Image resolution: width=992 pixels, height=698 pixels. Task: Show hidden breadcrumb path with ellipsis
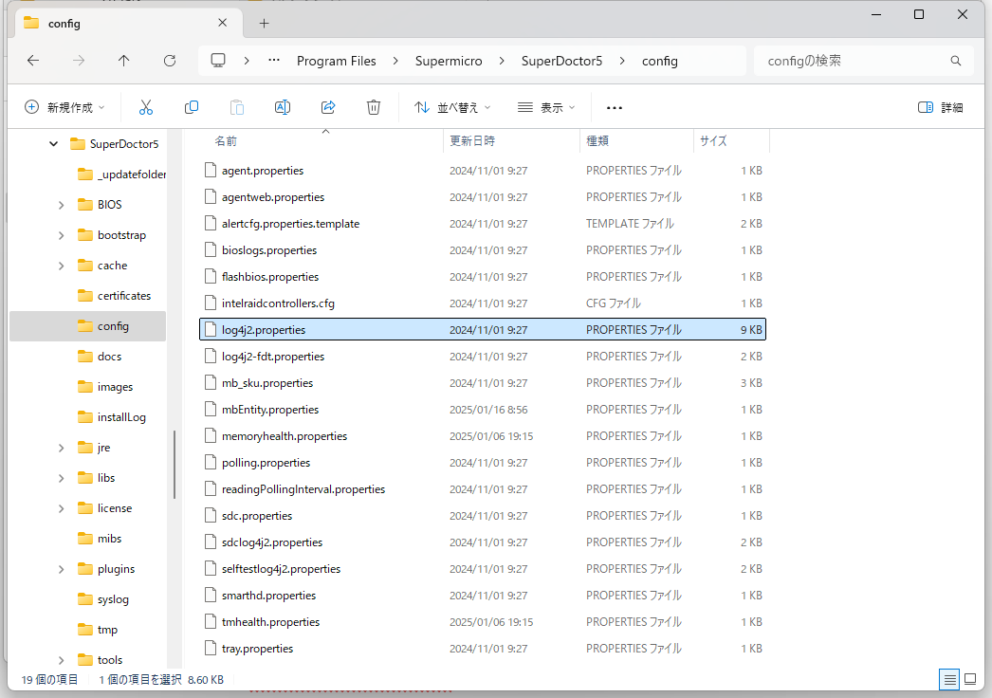click(x=274, y=61)
